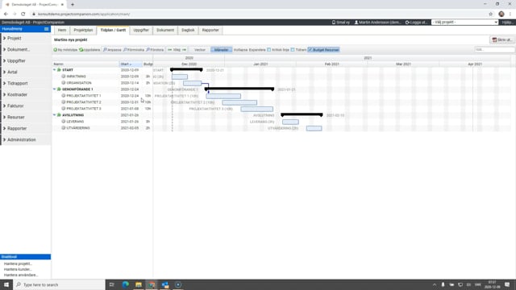Viewport: 516px width, 290px height.
Task: Click the Smal vy icon in top bar
Action: pyautogui.click(x=333, y=23)
